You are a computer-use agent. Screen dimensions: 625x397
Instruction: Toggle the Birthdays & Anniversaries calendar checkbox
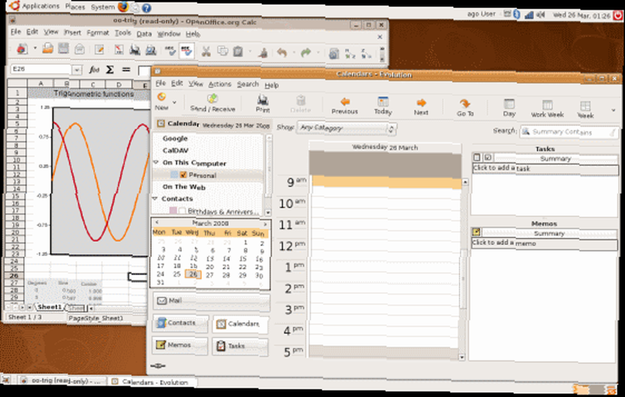coord(182,210)
